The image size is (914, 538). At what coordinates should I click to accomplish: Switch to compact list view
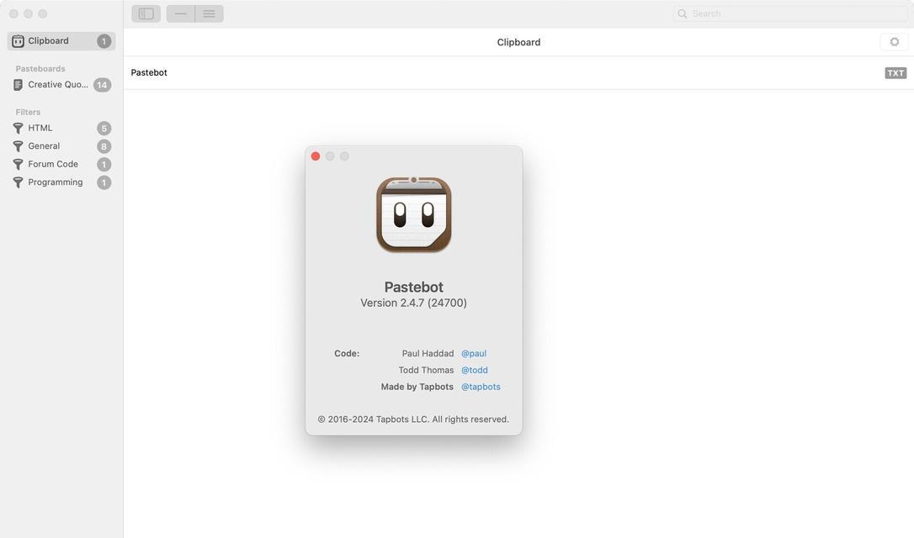[181, 13]
